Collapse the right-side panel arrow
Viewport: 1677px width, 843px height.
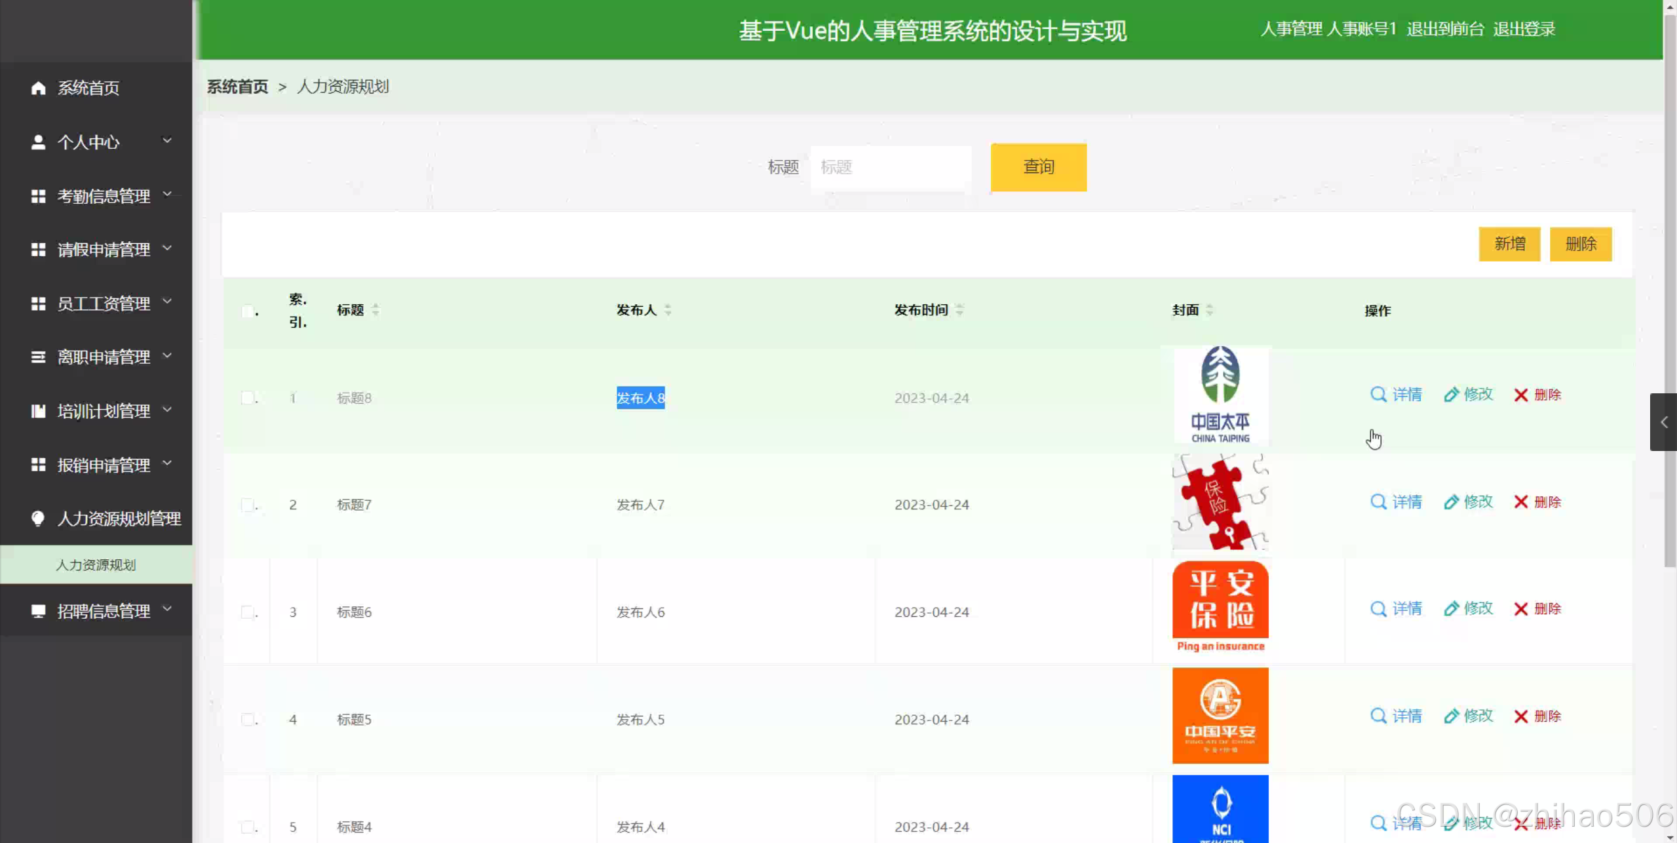tap(1664, 422)
